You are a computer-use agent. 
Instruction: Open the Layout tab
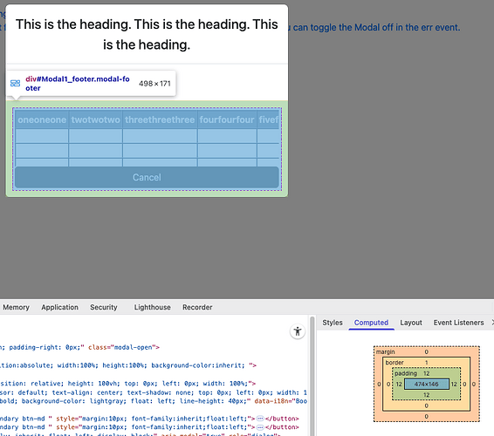pyautogui.click(x=411, y=323)
